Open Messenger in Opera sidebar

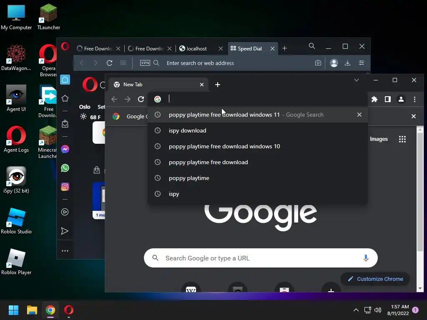click(65, 149)
